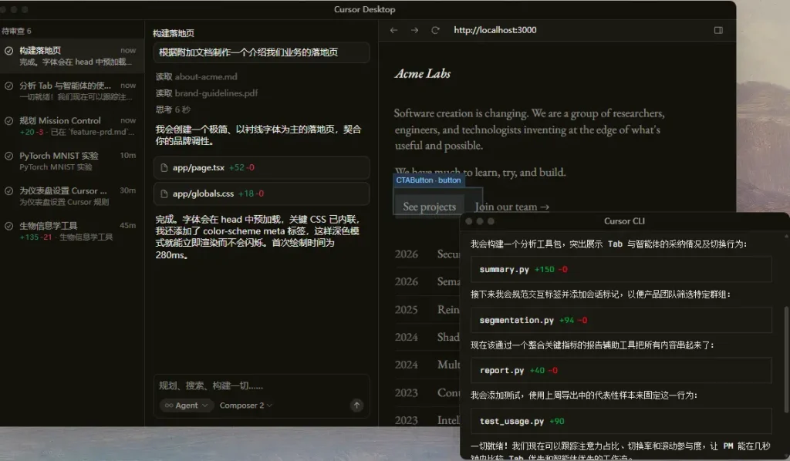This screenshot has width=790, height=461.
Task: Follow the Join our team link
Action: (x=512, y=207)
